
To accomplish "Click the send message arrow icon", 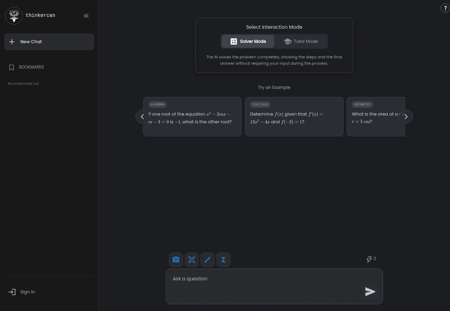I will [x=370, y=292].
